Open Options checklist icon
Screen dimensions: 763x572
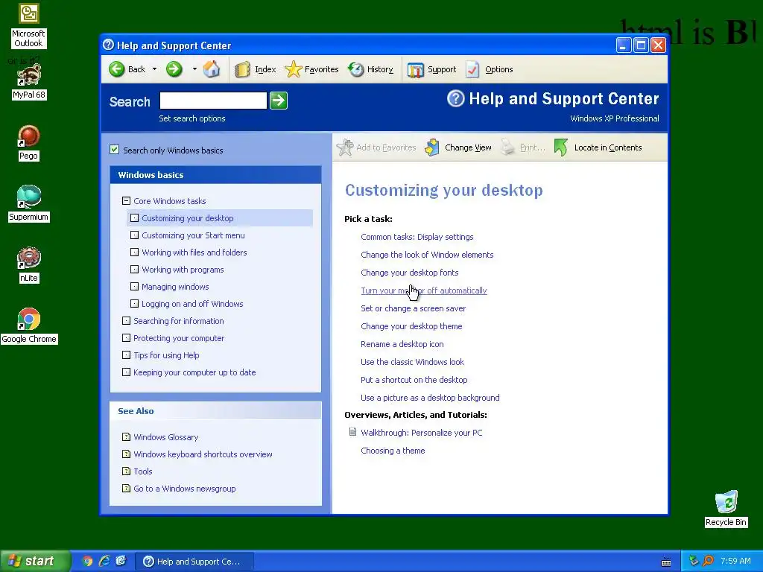472,69
